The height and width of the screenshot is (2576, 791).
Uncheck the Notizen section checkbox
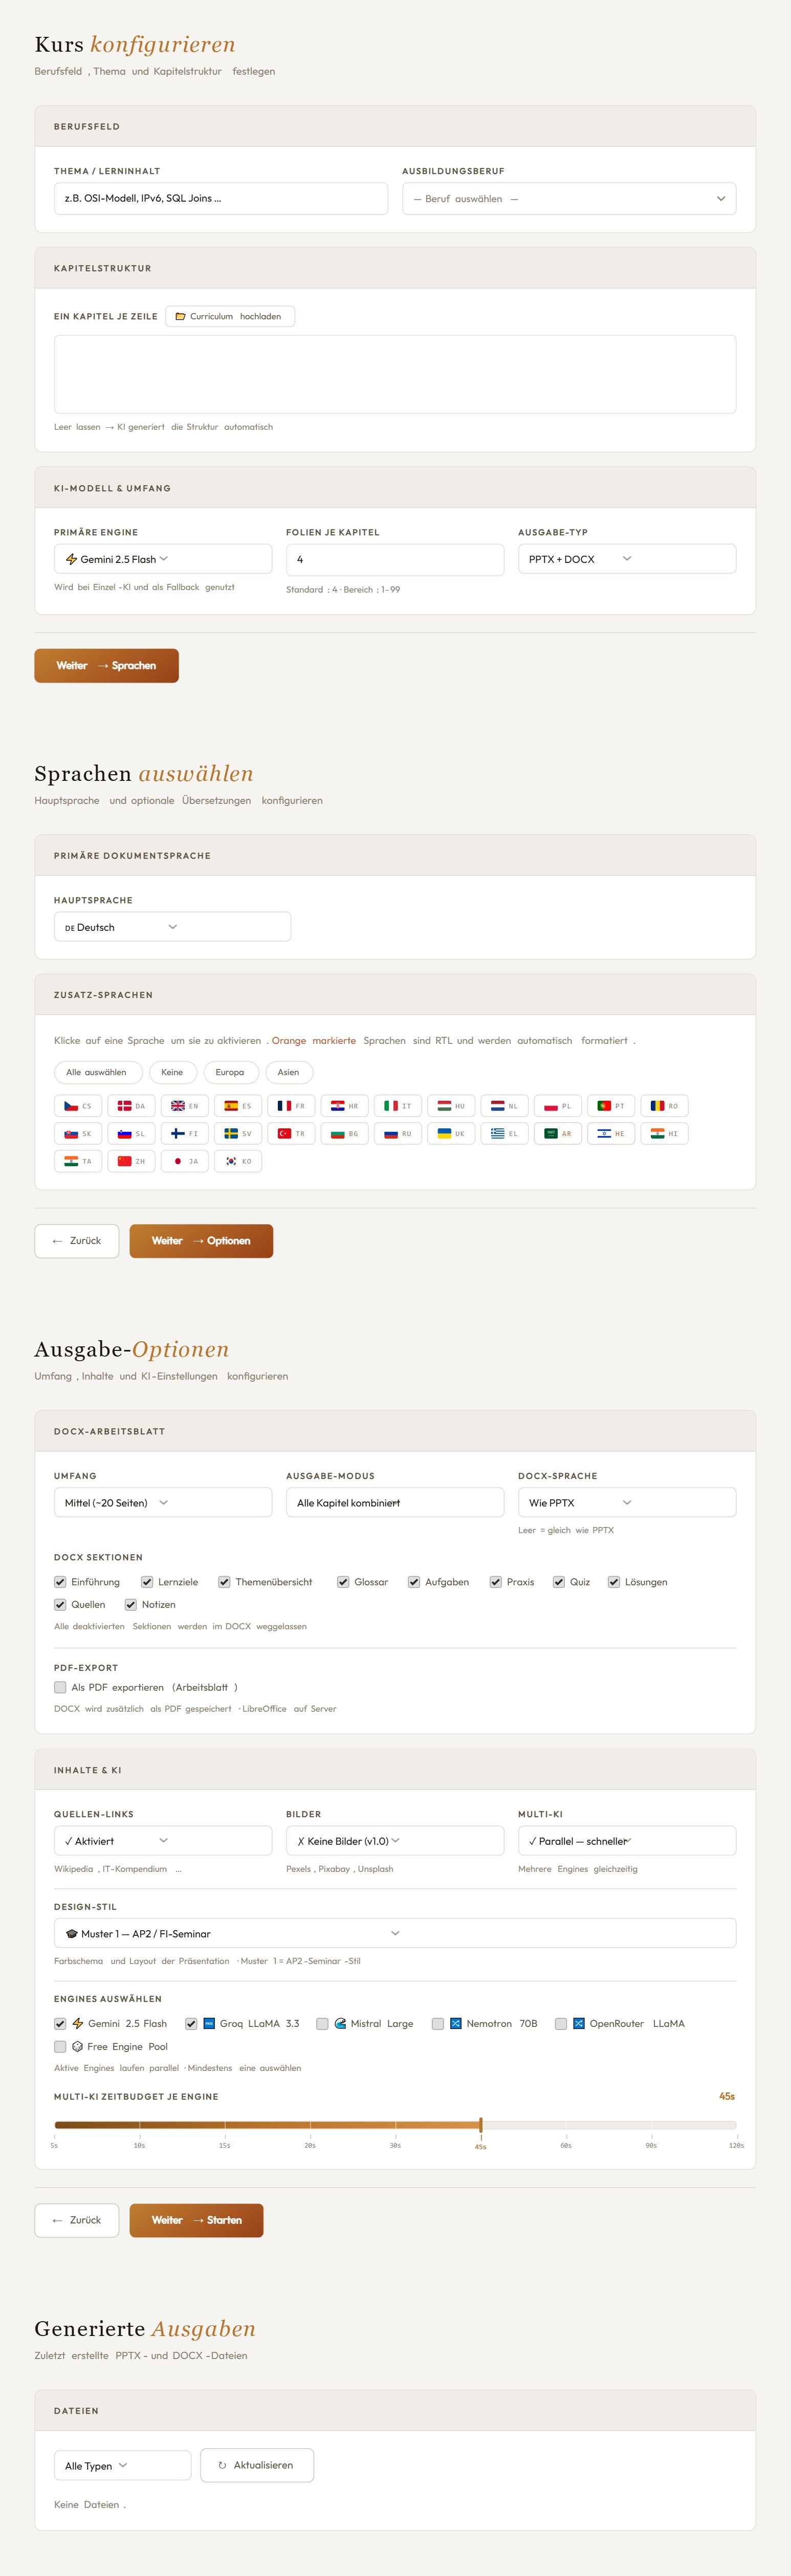[x=131, y=1605]
